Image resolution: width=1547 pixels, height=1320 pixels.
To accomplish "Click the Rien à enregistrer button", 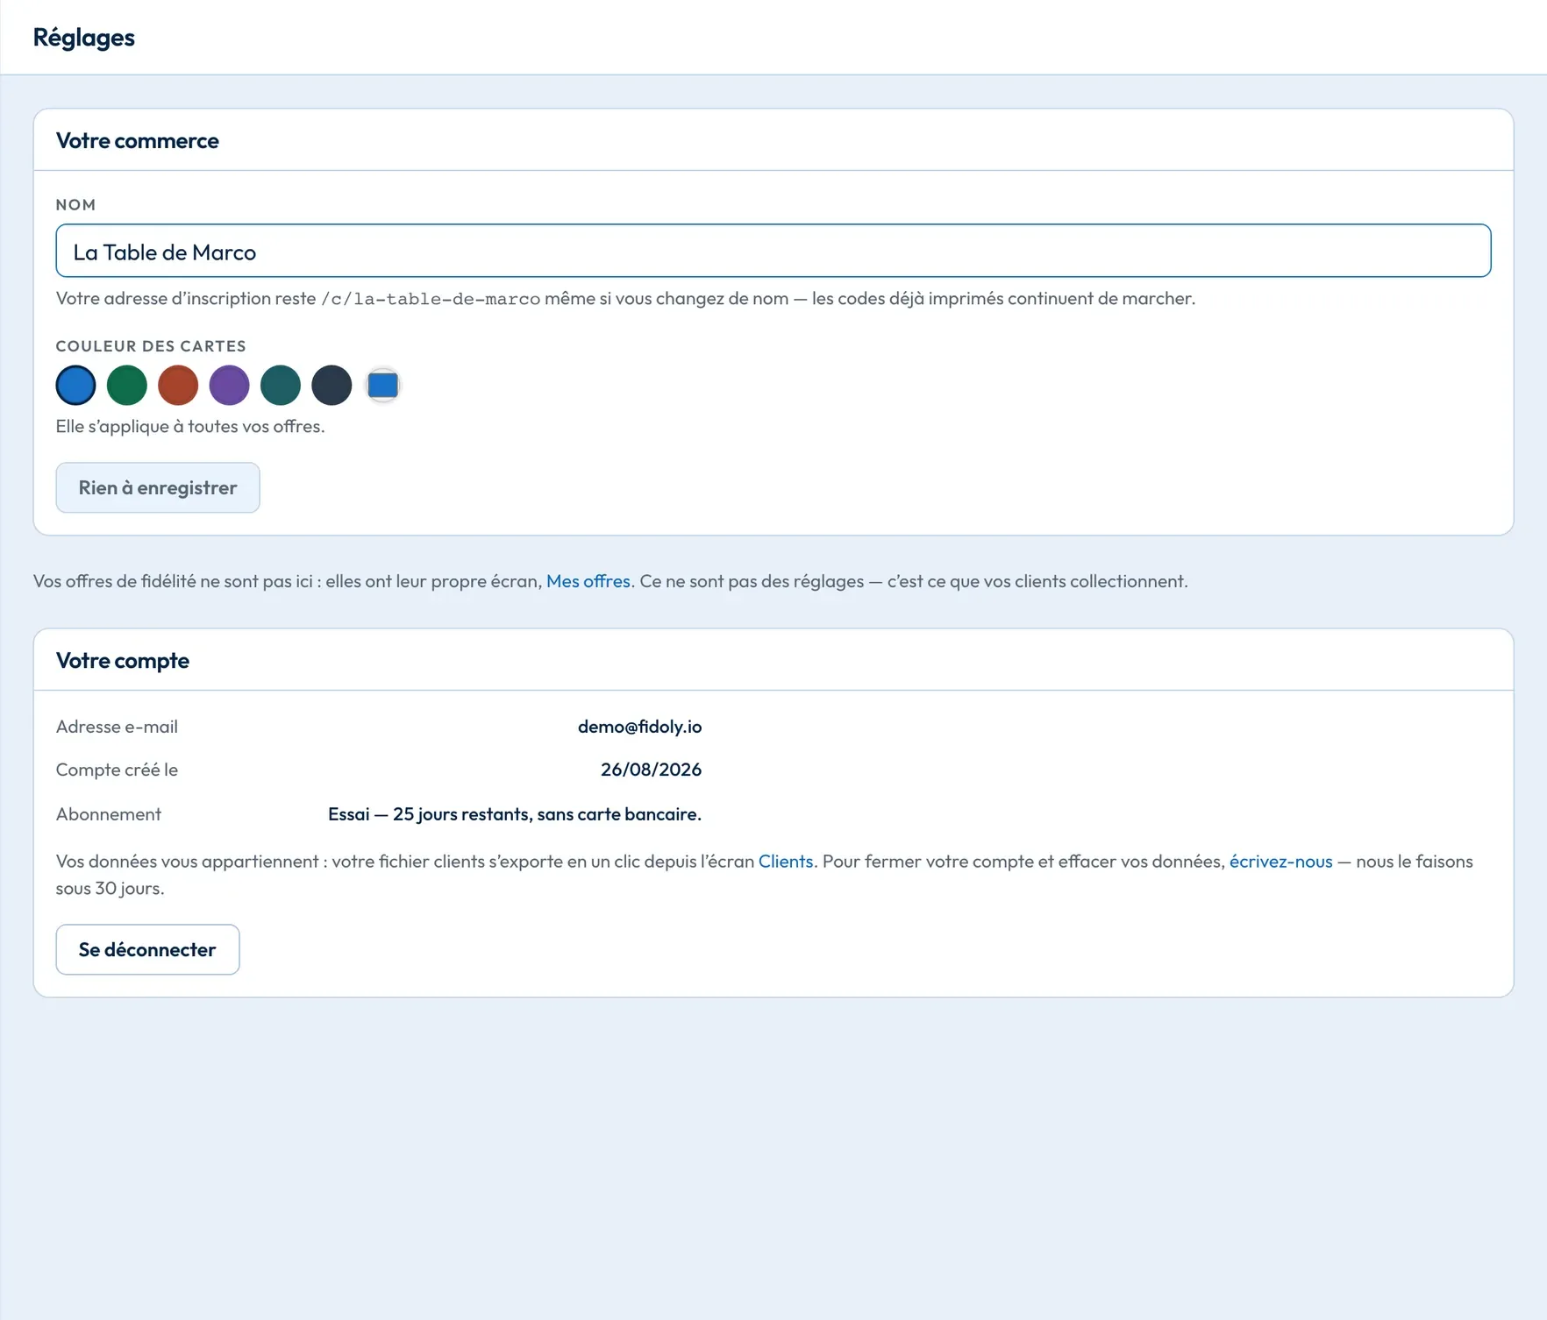I will coord(158,487).
